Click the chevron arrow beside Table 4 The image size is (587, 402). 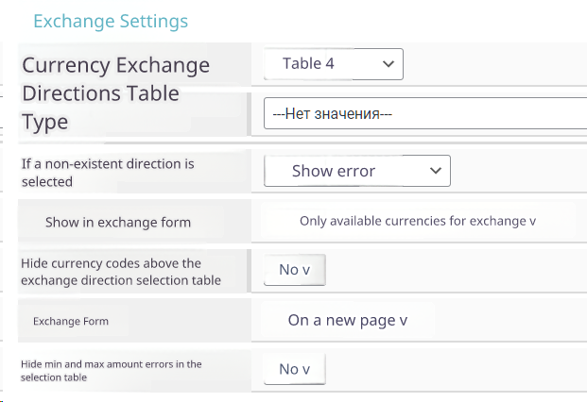click(x=388, y=64)
